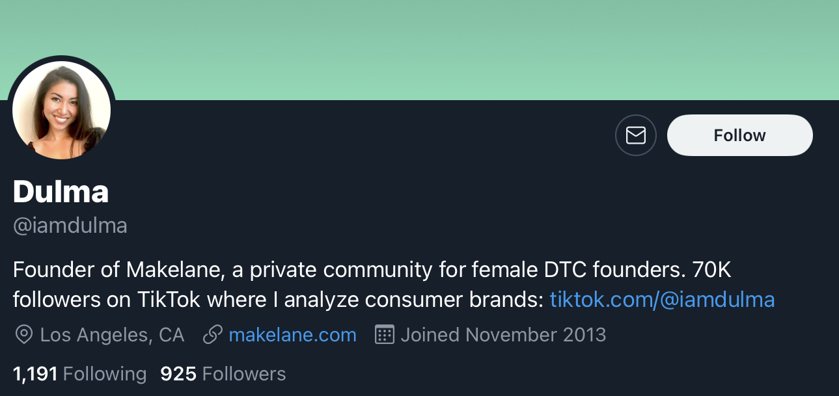Click the @iamdulma handle
This screenshot has height=396, width=839.
coord(70,226)
